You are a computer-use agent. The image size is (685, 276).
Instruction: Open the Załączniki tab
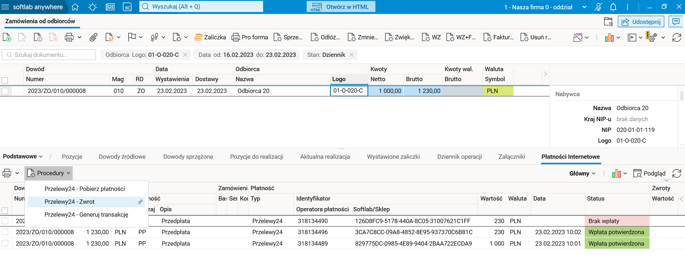[512, 157]
